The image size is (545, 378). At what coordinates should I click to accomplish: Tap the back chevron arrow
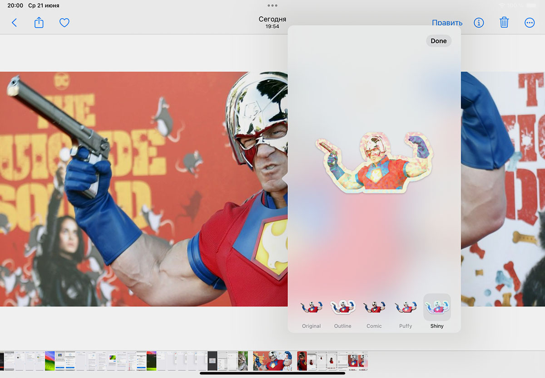tap(14, 23)
